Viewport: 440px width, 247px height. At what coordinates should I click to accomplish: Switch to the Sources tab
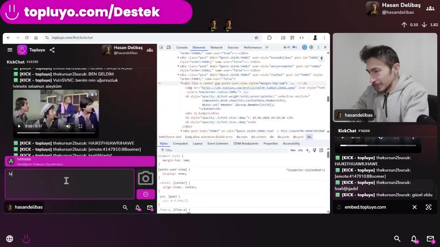pos(233,47)
